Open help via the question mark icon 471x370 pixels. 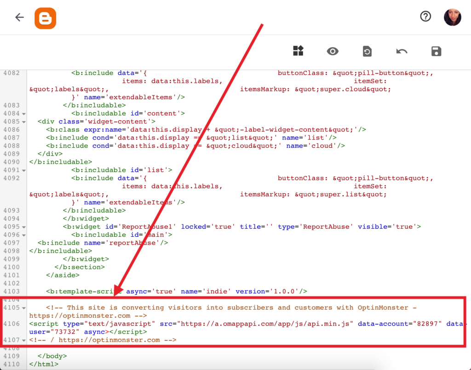coord(425,16)
